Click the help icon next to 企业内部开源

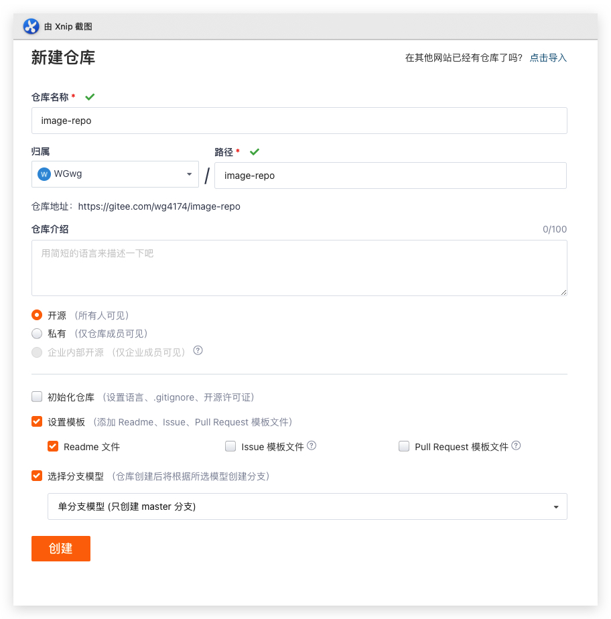pos(198,350)
